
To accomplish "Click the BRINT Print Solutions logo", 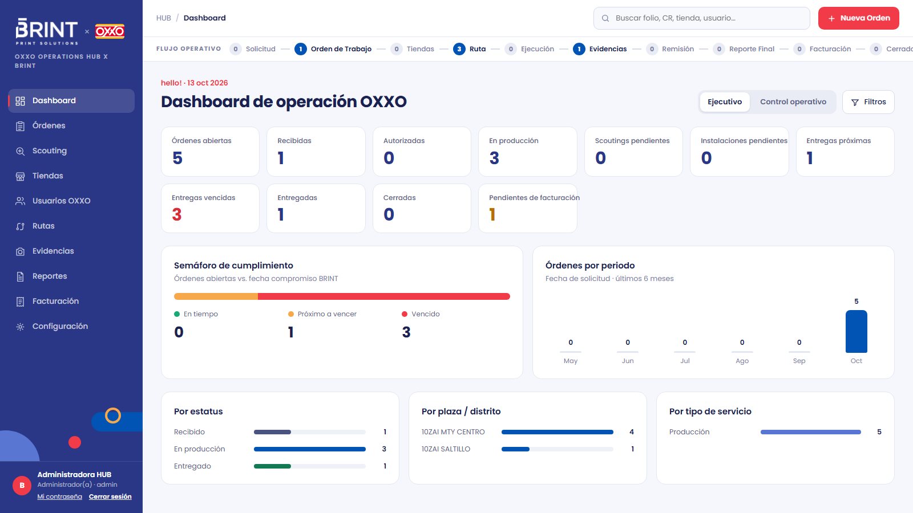I will point(47,32).
